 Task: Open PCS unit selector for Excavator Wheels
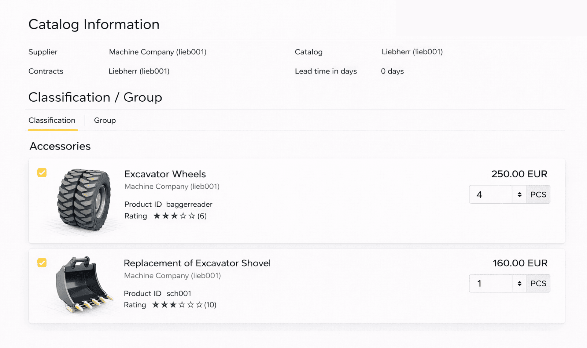(x=538, y=194)
